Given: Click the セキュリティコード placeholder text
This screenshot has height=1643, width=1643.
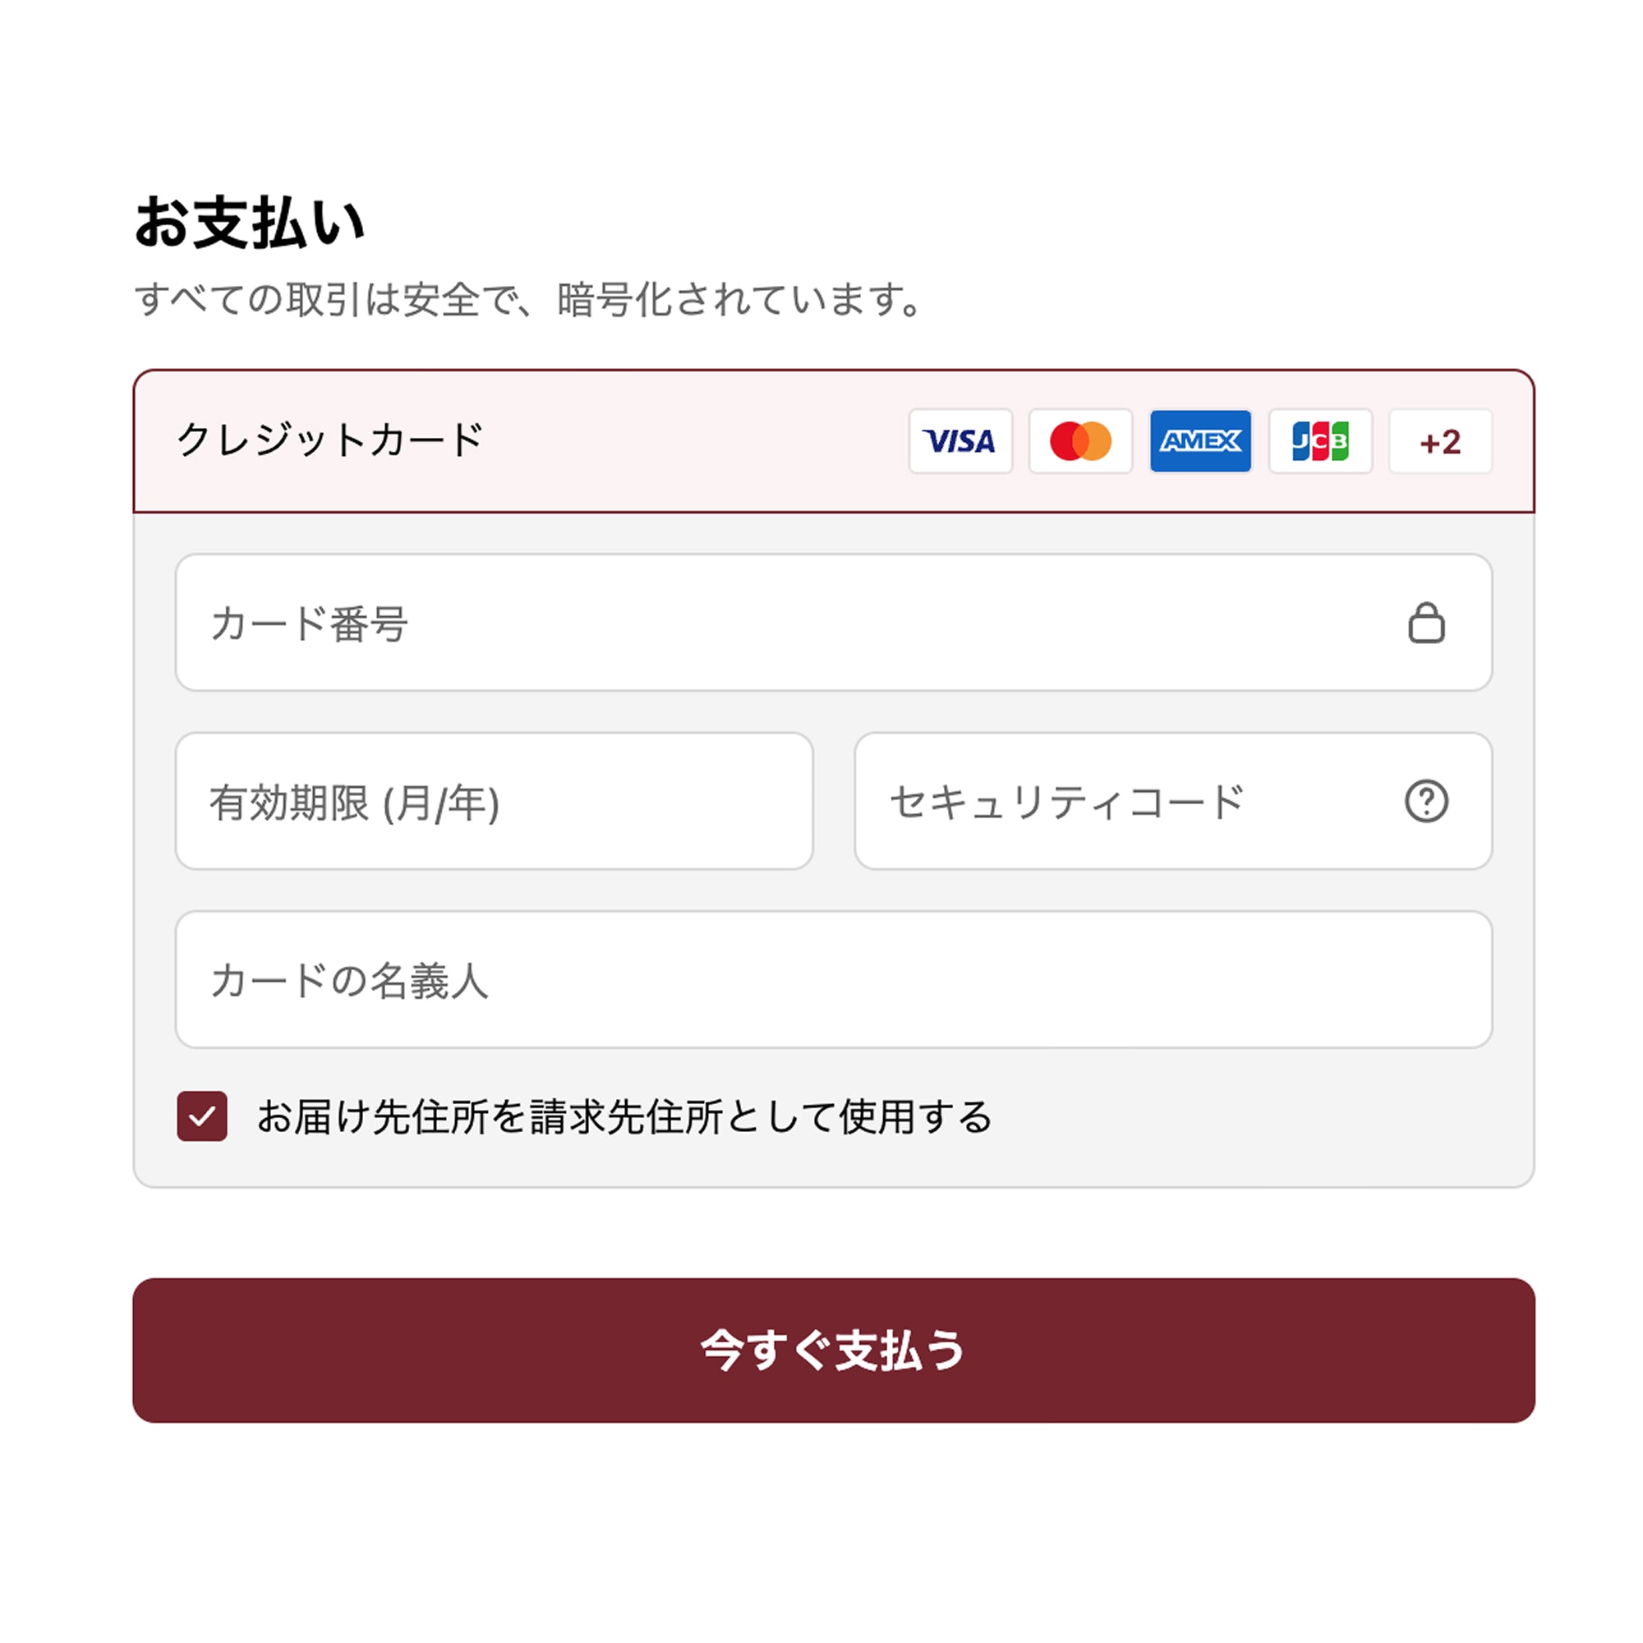Looking at the screenshot, I should click(1066, 801).
